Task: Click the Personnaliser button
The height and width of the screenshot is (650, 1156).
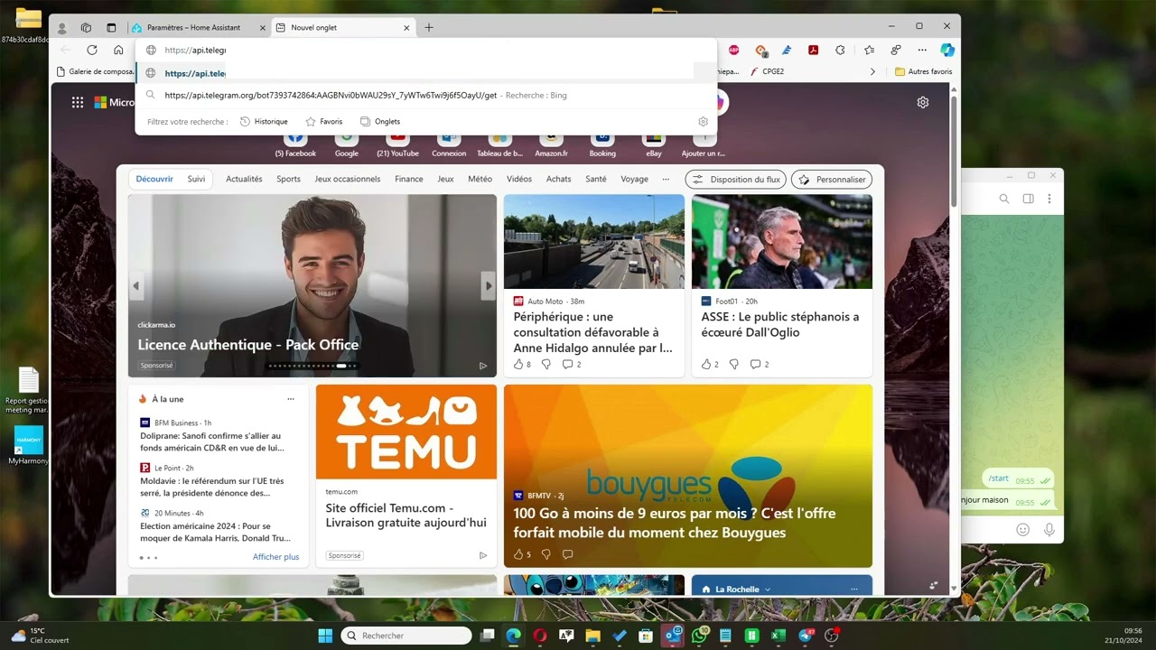Action: coord(832,180)
